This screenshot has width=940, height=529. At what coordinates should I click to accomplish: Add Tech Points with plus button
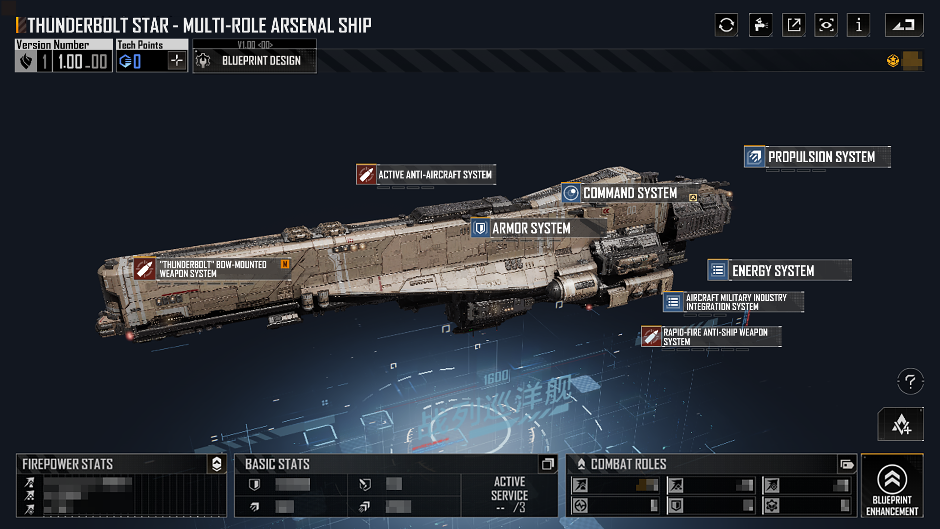point(177,61)
